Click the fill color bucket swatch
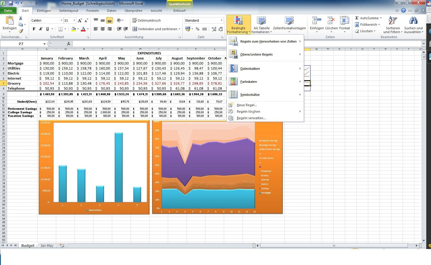 [73, 29]
